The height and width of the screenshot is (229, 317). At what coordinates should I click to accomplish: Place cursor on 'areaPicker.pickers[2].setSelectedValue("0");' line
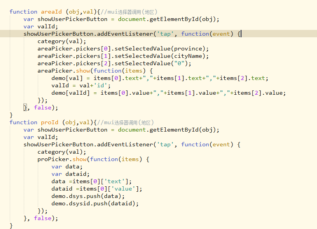coord(114,63)
